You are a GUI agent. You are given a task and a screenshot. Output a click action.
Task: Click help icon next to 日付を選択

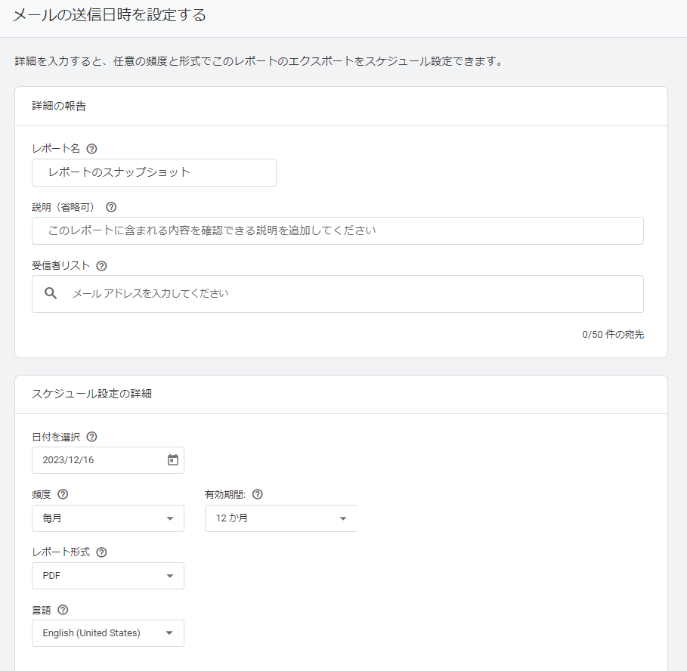[x=91, y=437]
